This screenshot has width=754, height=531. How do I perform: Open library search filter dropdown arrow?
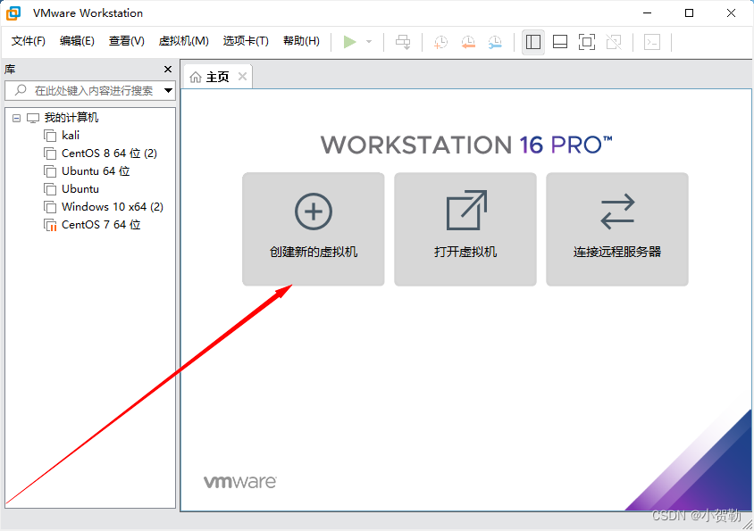click(168, 90)
